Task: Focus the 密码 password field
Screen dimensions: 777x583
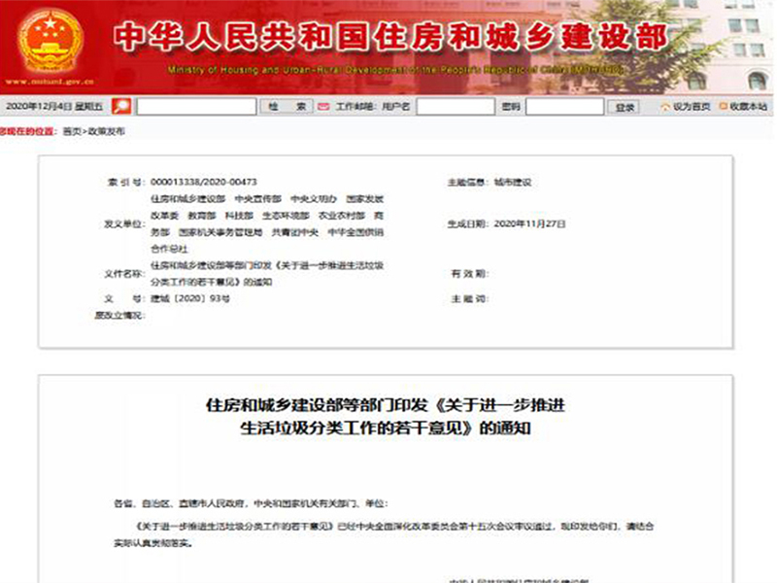Action: (x=564, y=107)
